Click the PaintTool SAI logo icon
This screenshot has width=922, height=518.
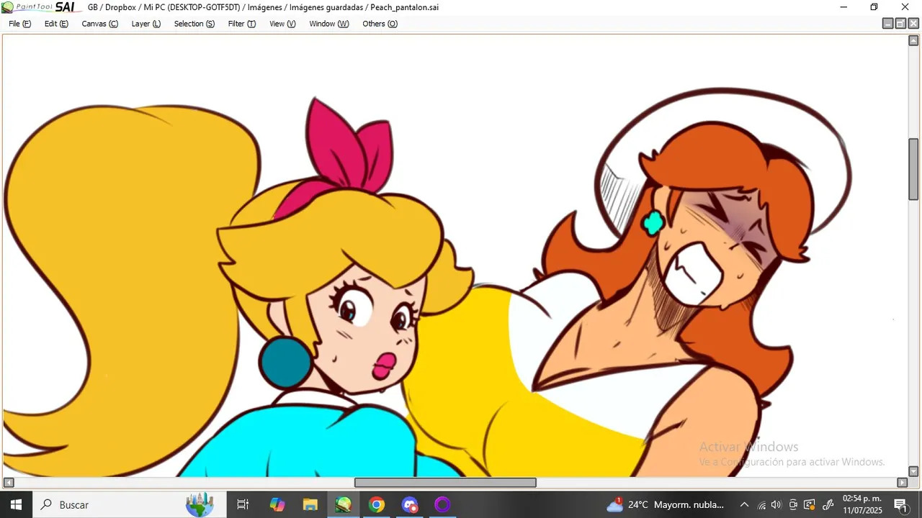coord(7,7)
